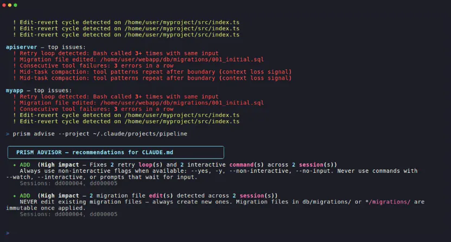
Task: Click 'High impact' in the migration edit recommendation
Action: point(60,196)
